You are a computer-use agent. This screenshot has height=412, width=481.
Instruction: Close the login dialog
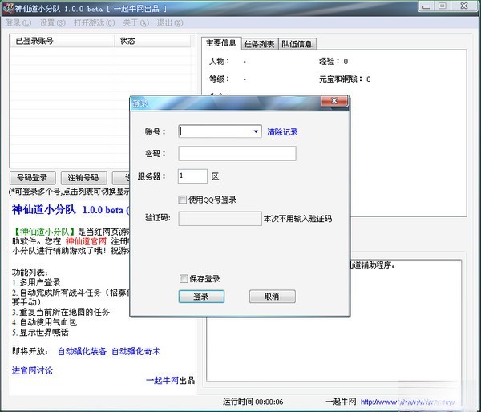[x=334, y=103]
